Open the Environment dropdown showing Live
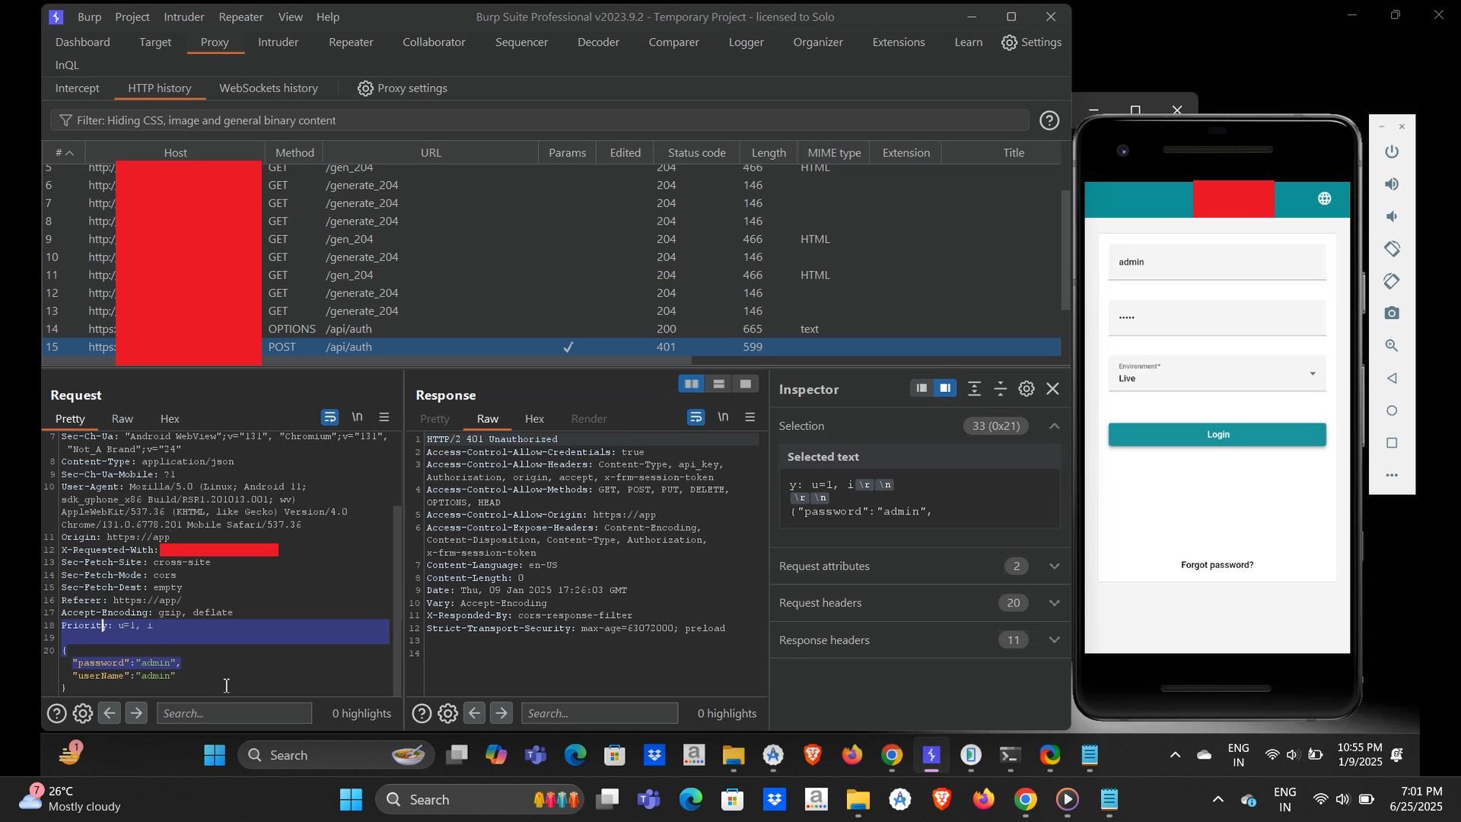The width and height of the screenshot is (1461, 822). click(x=1217, y=373)
